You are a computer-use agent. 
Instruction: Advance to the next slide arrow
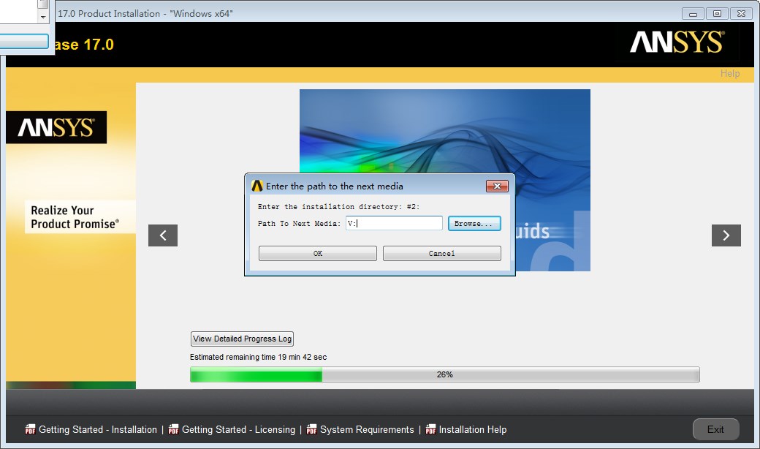(x=726, y=235)
